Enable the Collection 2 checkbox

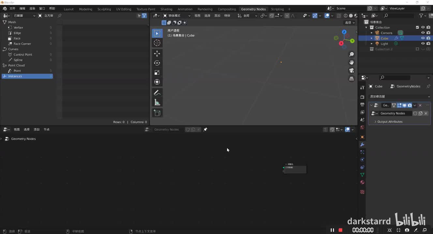coord(417,49)
